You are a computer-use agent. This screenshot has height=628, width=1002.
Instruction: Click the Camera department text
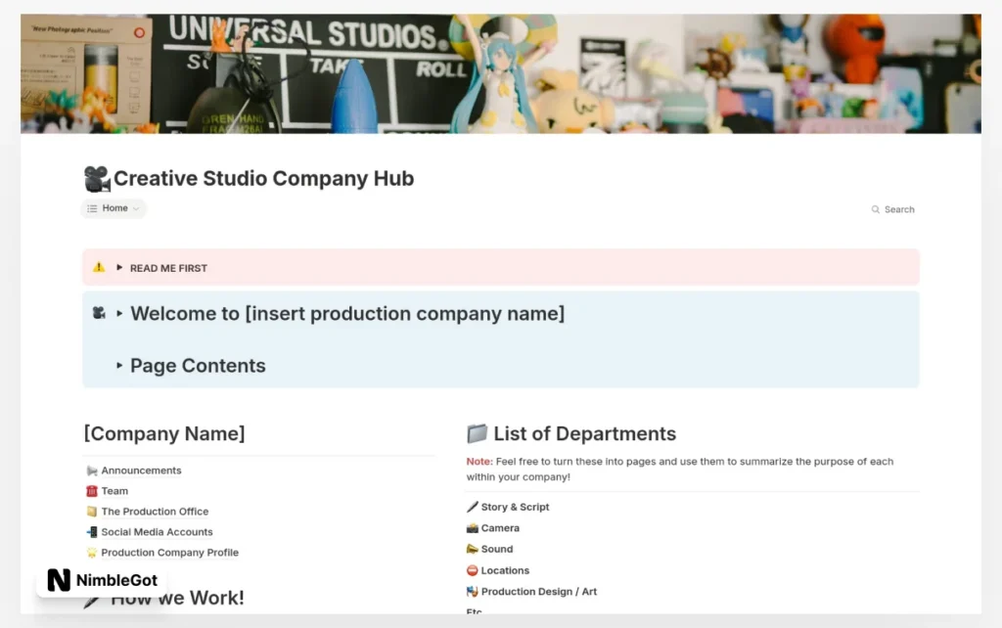500,528
